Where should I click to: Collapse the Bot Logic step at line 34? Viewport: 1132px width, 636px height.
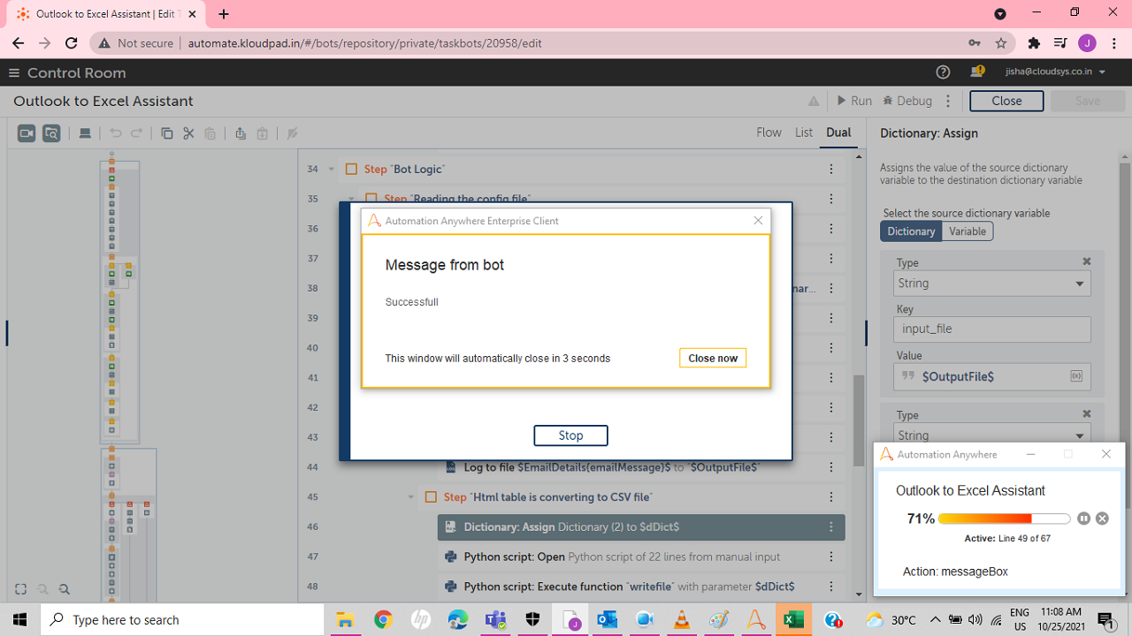click(x=332, y=169)
